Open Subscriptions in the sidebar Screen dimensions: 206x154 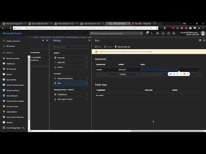pyautogui.click(x=12, y=112)
